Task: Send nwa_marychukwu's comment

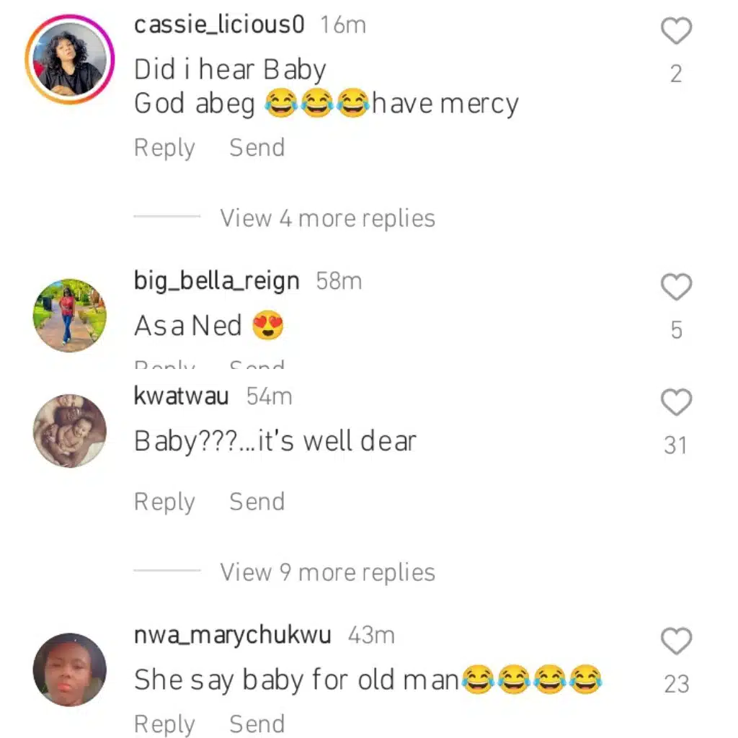Action: pyautogui.click(x=257, y=724)
